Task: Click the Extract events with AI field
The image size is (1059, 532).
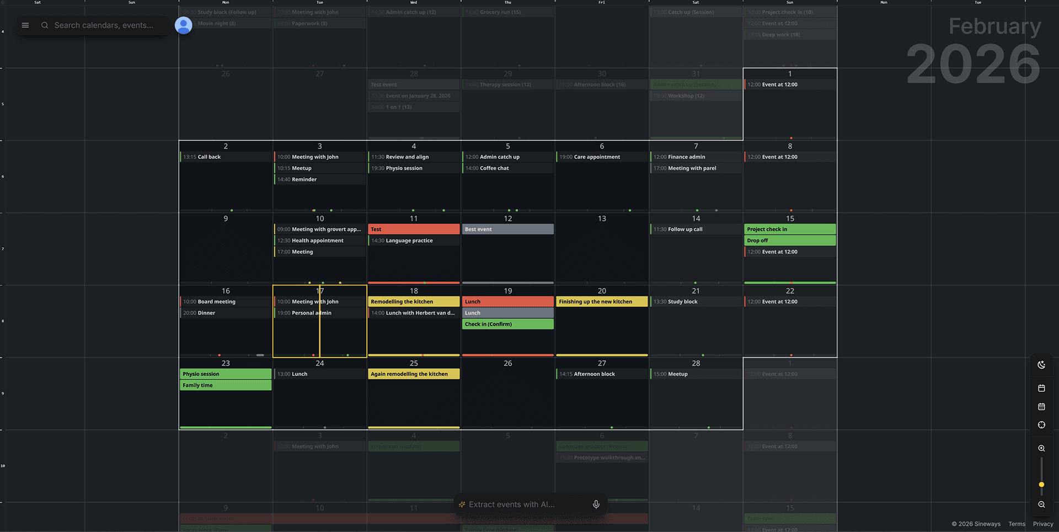Action: tap(518, 504)
